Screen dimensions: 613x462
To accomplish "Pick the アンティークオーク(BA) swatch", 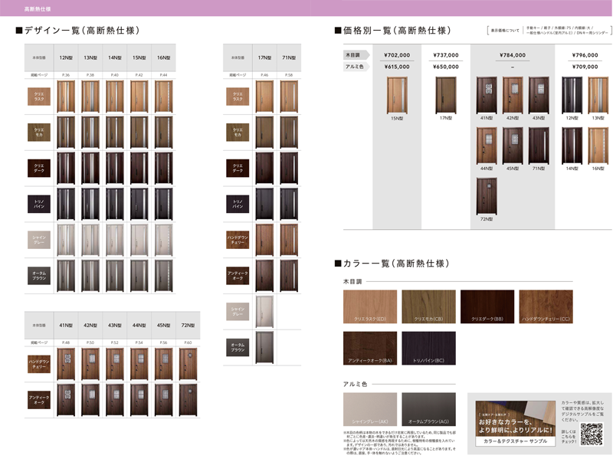I will tap(369, 348).
